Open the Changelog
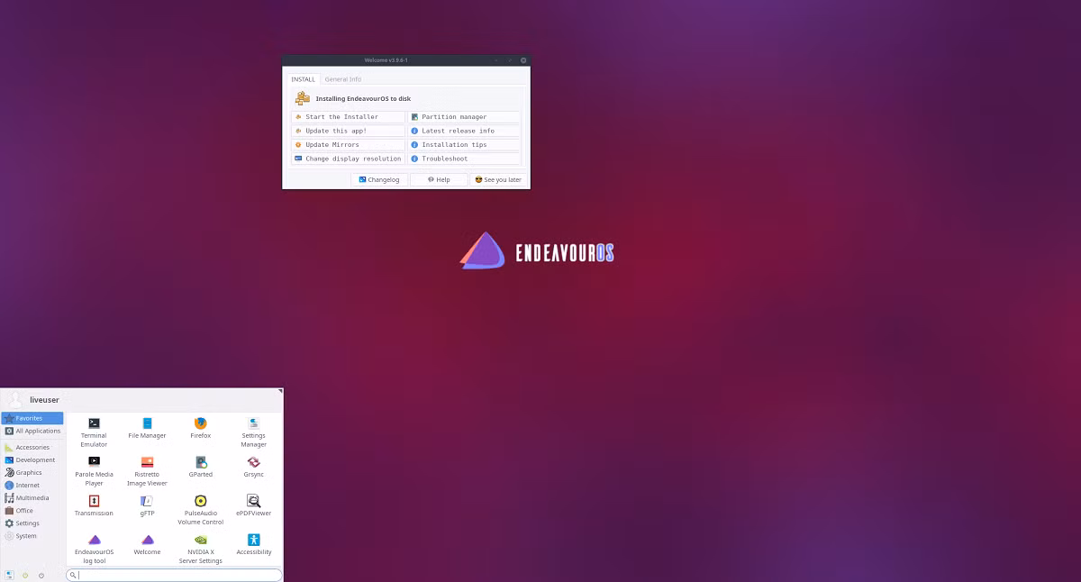Viewport: 1081px width, 582px height. pos(379,179)
